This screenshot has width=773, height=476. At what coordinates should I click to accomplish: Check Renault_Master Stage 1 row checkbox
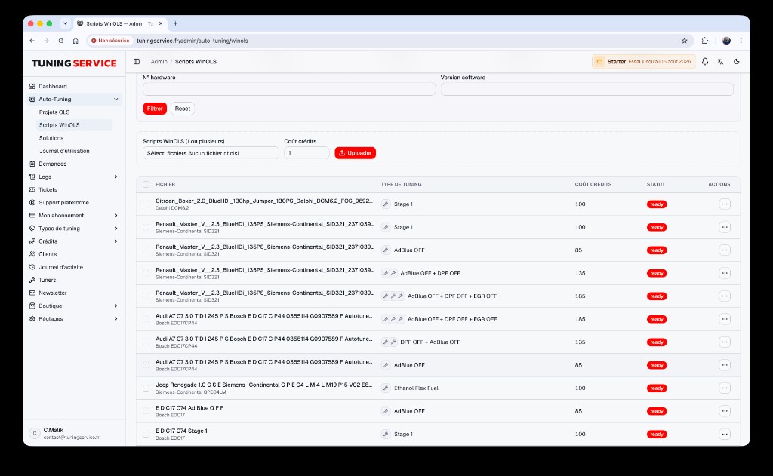click(146, 227)
